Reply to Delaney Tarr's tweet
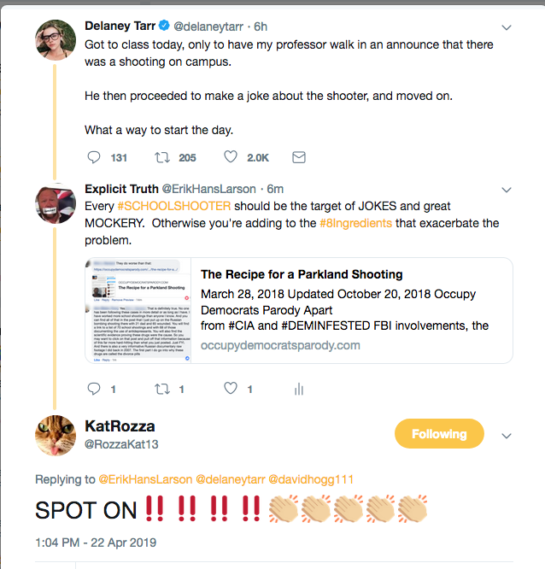Image resolution: width=545 pixels, height=569 pixels. pyautogui.click(x=95, y=157)
